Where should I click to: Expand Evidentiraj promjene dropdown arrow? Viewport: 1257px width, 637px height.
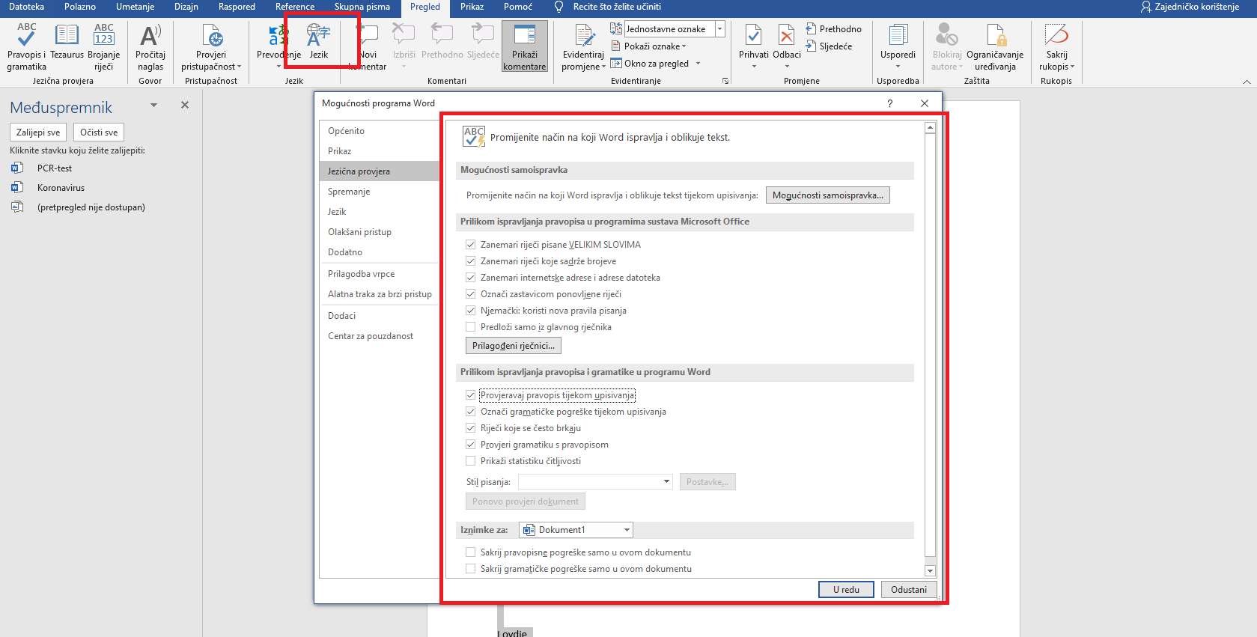[x=603, y=67]
